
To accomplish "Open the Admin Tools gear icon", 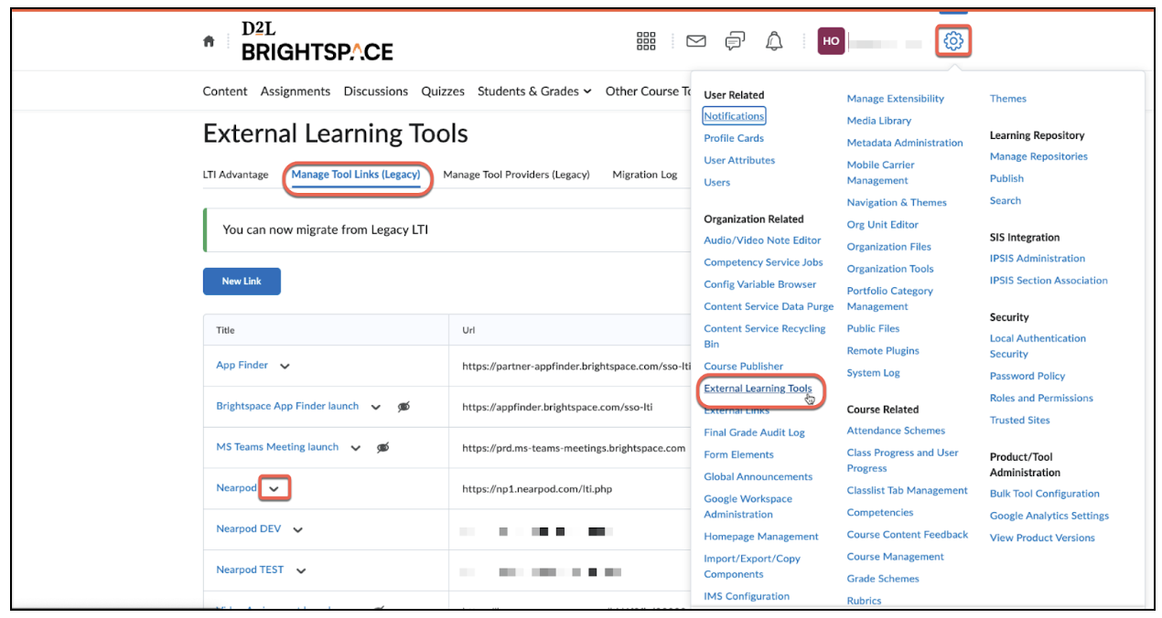I will (x=953, y=41).
